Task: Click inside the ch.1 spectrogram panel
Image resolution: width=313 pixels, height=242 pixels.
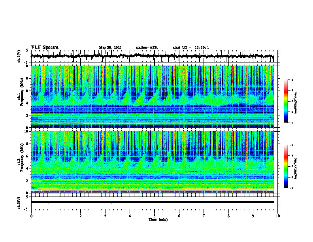Action: pyautogui.click(x=152, y=96)
